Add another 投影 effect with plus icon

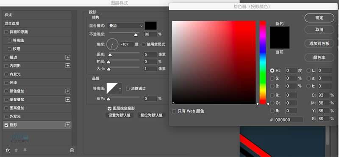[x=68, y=125]
